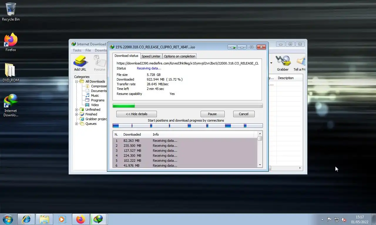Click the segmented connections progress bar
The height and width of the screenshot is (225, 376).
187,126
